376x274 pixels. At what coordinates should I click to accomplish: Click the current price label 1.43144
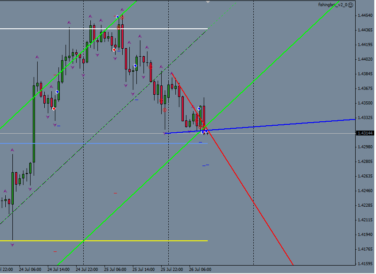[x=365, y=133]
